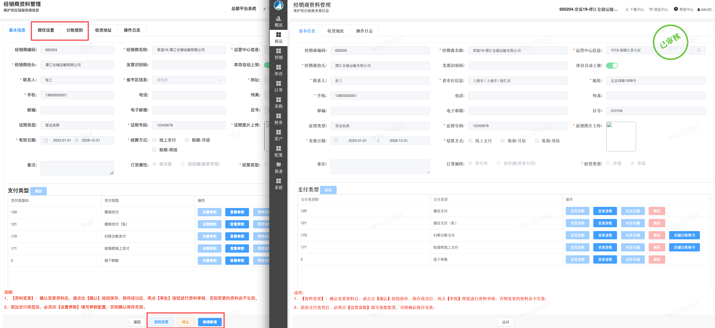
Task: Click the 营销 marketing sidebar icon
Action: [x=278, y=54]
